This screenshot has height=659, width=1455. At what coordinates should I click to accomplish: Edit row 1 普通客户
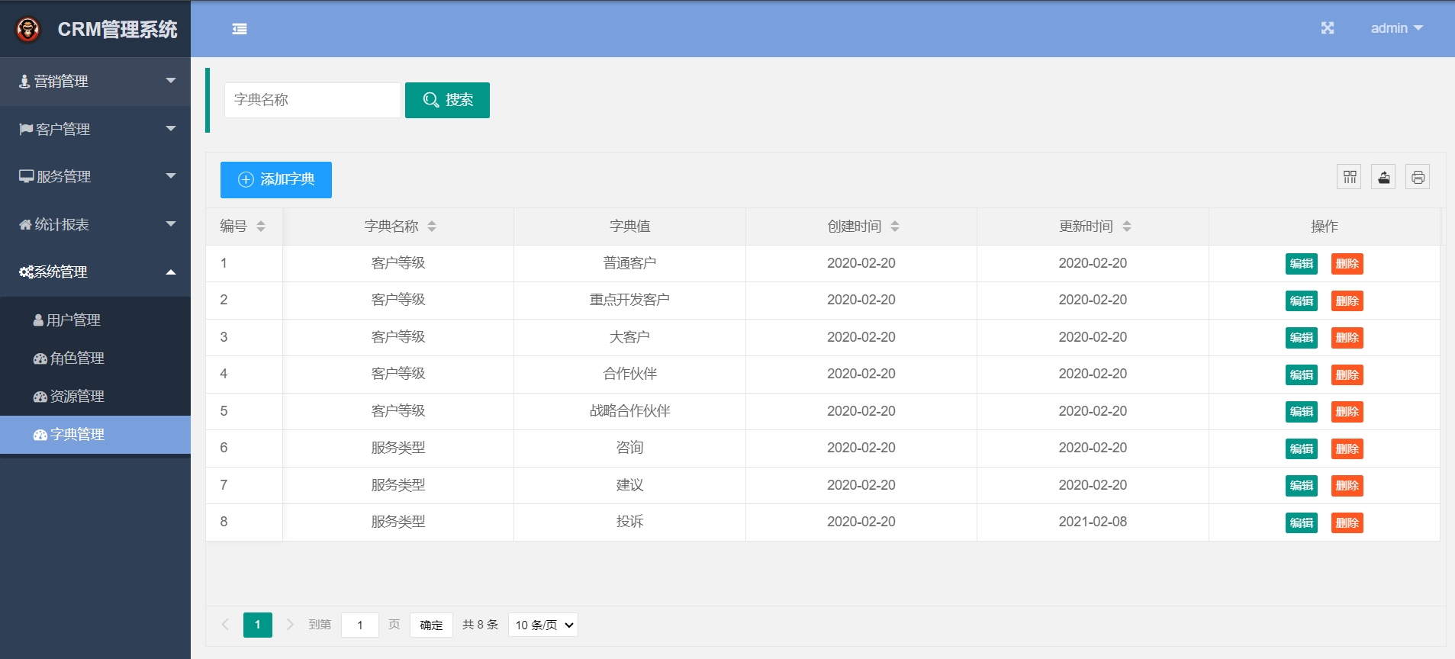pyautogui.click(x=1302, y=264)
